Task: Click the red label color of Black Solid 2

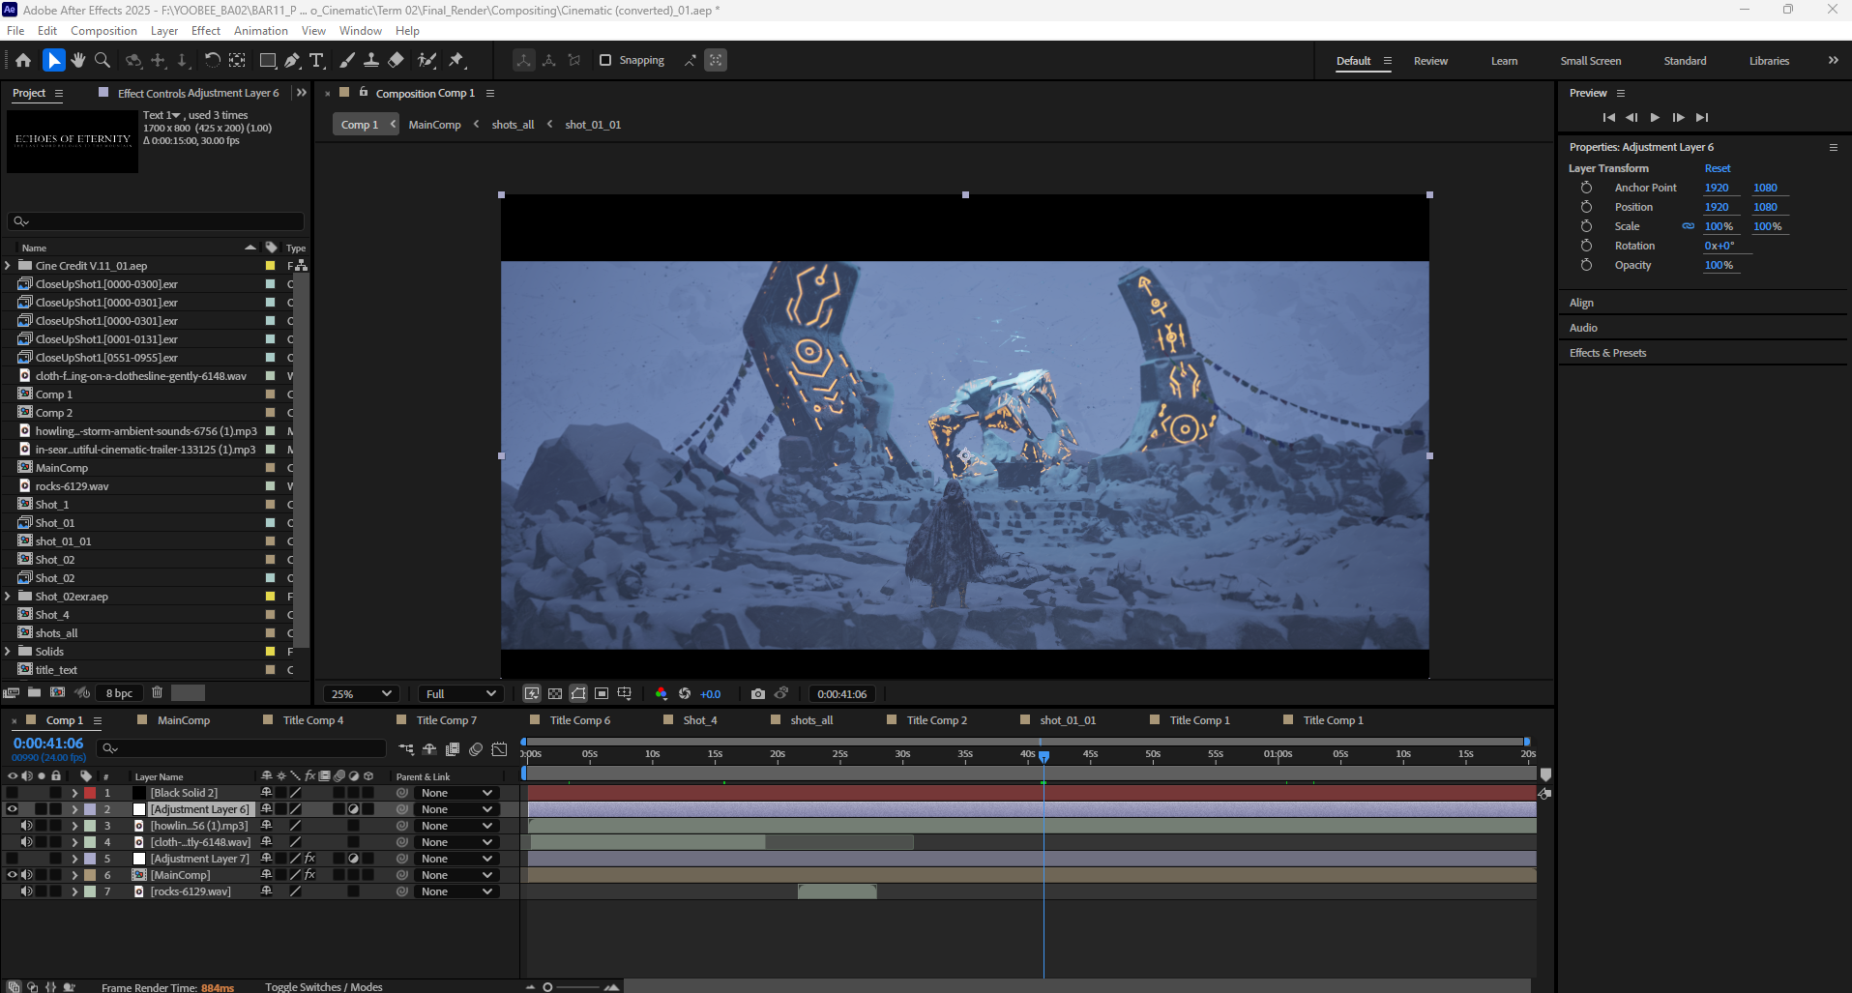Action: [x=90, y=793]
